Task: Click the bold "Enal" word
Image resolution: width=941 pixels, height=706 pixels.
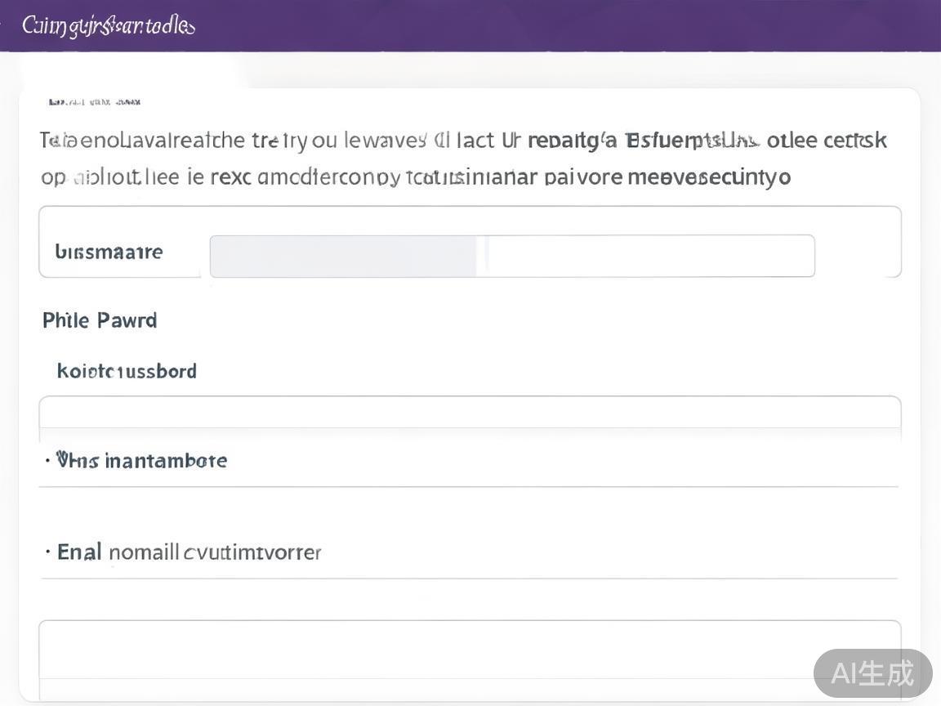Action: (x=79, y=552)
